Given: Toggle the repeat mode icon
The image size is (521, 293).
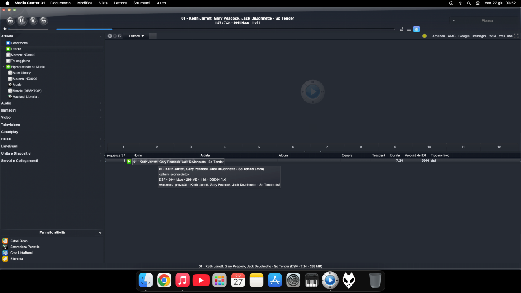Looking at the screenshot, I should click(401, 29).
